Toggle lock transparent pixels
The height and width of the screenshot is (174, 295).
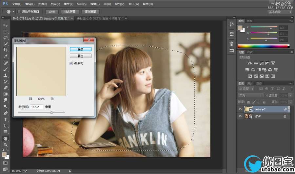[x=248, y=102]
